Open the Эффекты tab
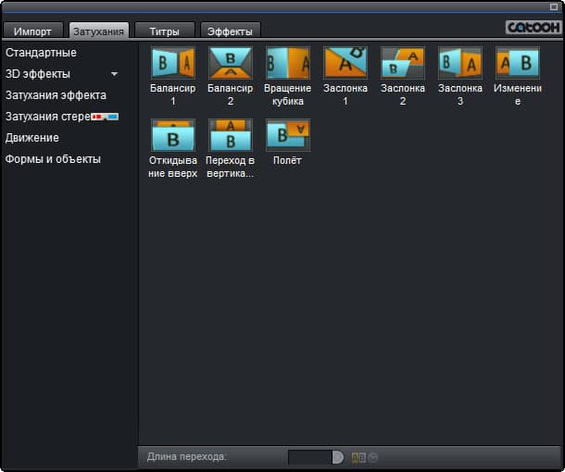Screen dimensions: 565x472 tap(231, 31)
